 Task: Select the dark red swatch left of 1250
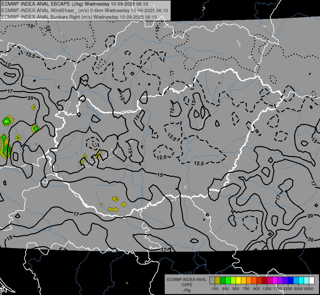pyautogui.click(x=264, y=281)
